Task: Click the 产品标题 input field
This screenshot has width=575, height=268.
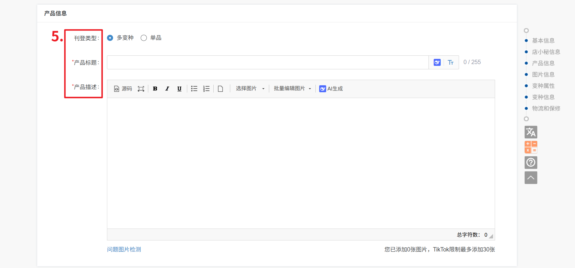Action: click(x=267, y=62)
